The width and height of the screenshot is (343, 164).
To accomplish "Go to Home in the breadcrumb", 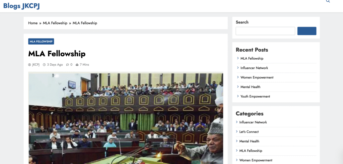I will click(33, 23).
